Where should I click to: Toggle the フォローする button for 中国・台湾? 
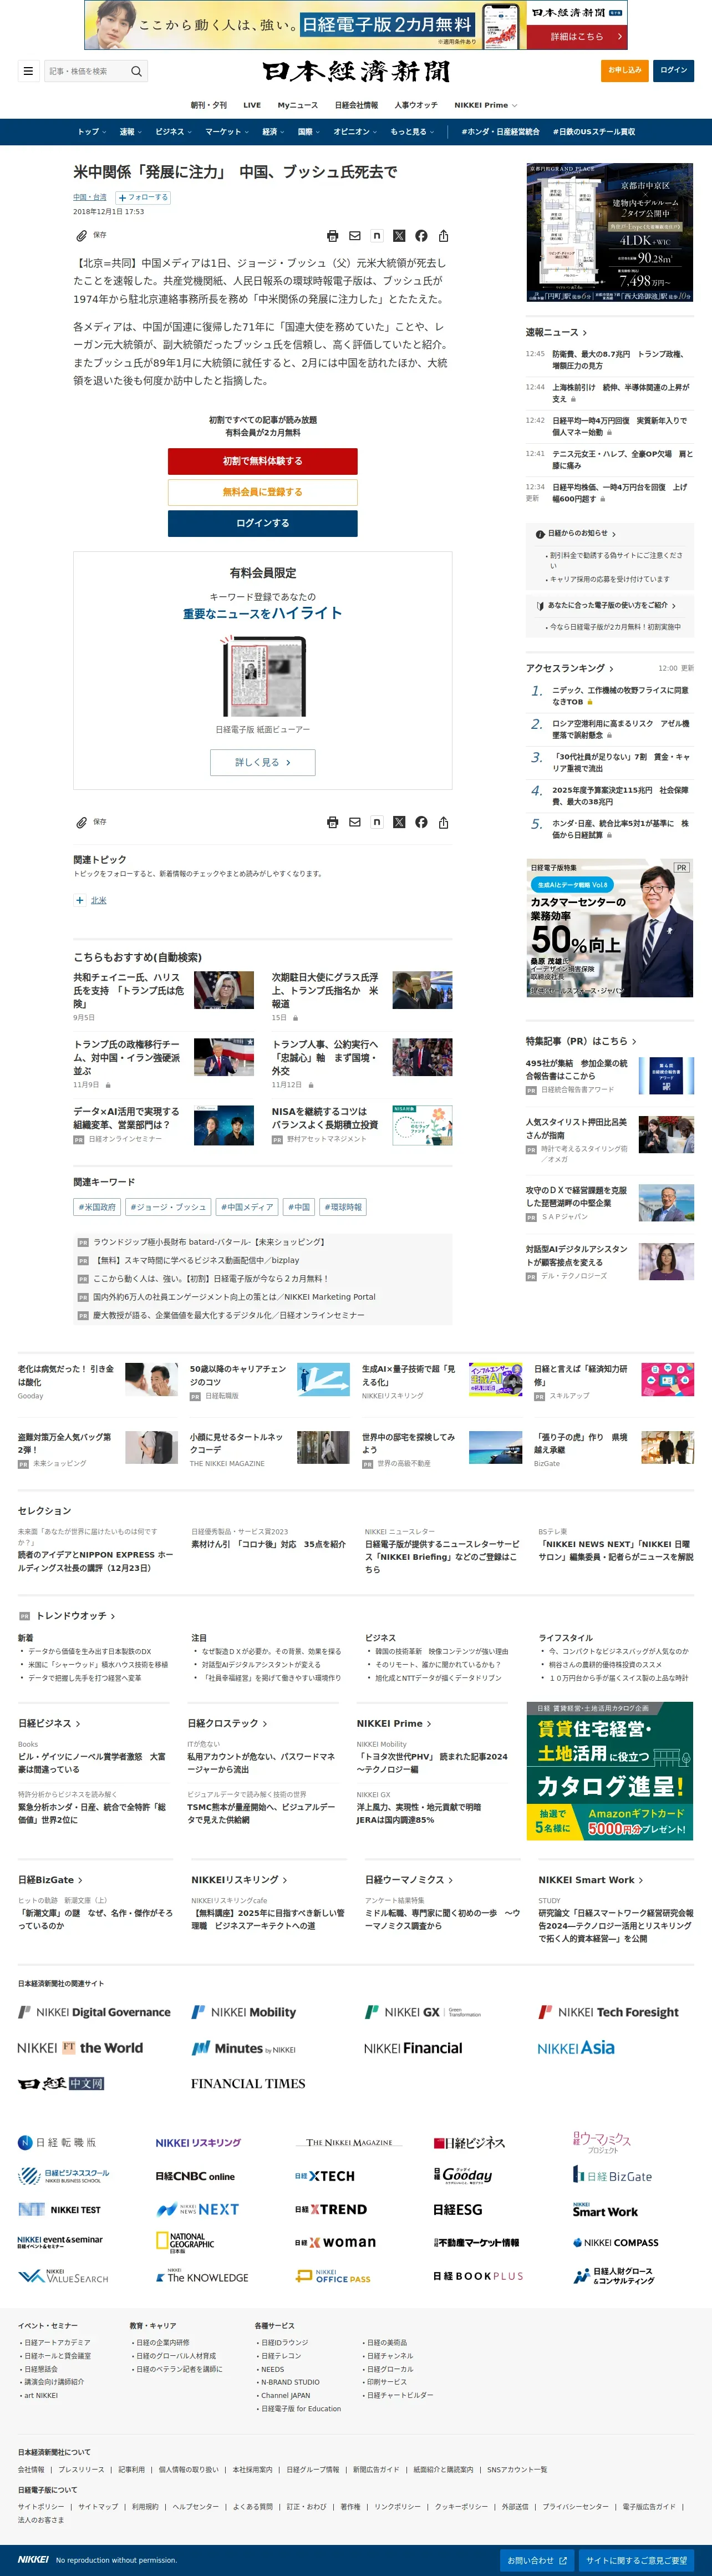[x=143, y=197]
